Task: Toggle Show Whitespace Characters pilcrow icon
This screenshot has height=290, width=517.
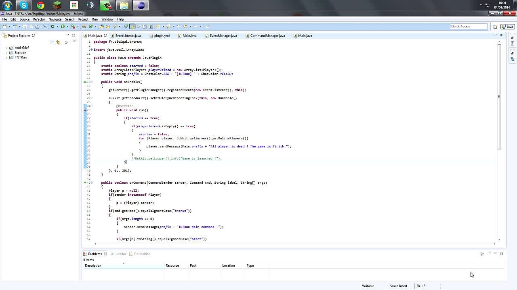Action: pyautogui.click(x=151, y=26)
